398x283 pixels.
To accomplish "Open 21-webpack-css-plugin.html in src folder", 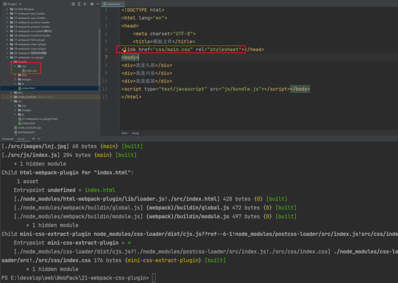I will point(40,119).
